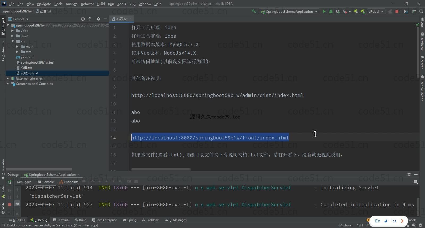Stop the application with red square in toolbar

397,11
